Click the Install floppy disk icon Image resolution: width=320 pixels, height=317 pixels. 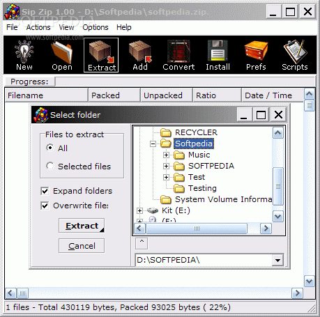pyautogui.click(x=218, y=51)
